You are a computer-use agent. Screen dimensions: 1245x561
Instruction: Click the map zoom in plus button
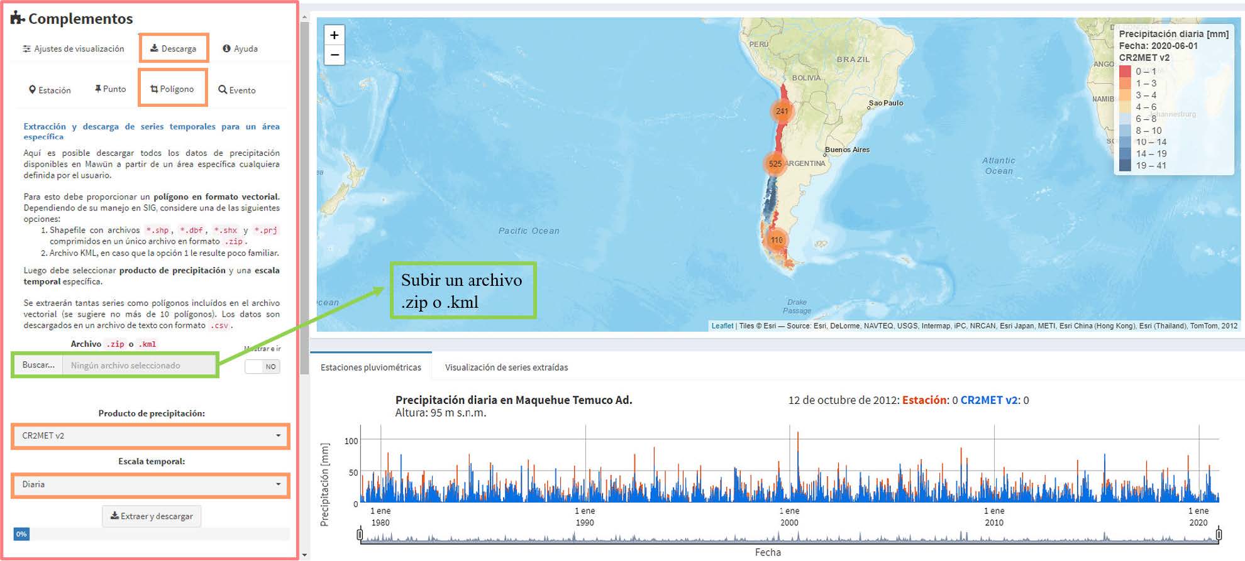(335, 35)
